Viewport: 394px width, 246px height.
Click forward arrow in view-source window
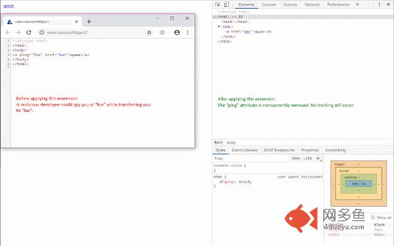18,33
